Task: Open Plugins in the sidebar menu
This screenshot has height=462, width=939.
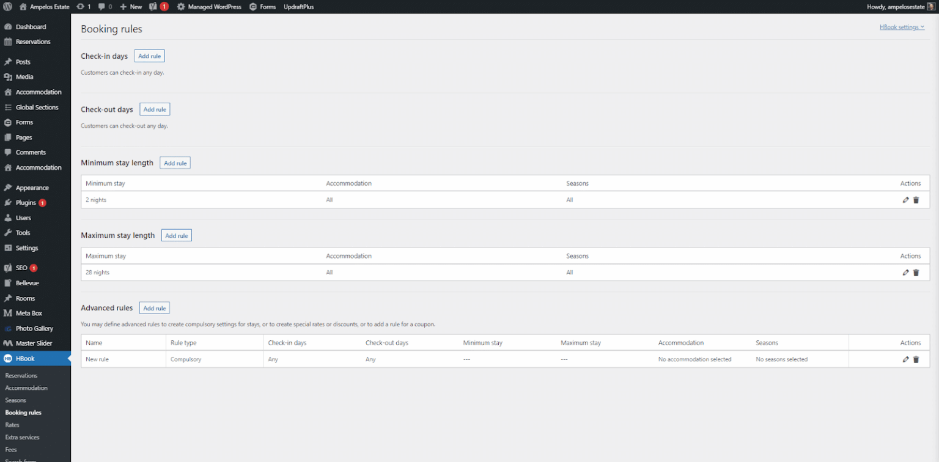Action: point(26,203)
